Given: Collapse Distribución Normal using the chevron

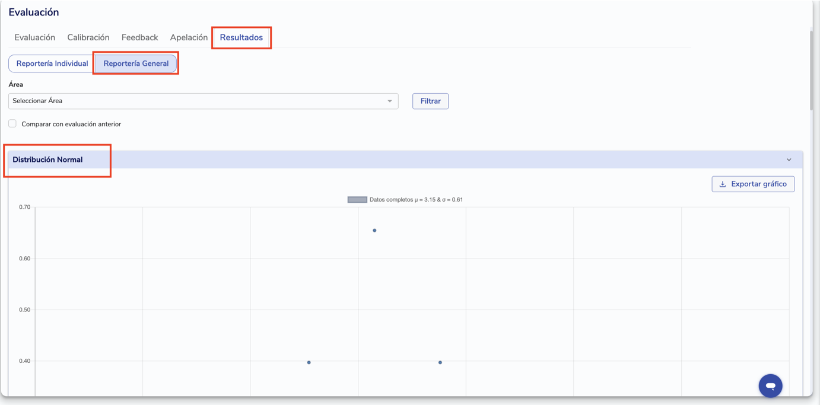Looking at the screenshot, I should tap(789, 160).
